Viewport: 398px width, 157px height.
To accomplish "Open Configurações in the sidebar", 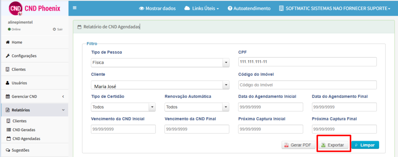I will pyautogui.click(x=24, y=56).
